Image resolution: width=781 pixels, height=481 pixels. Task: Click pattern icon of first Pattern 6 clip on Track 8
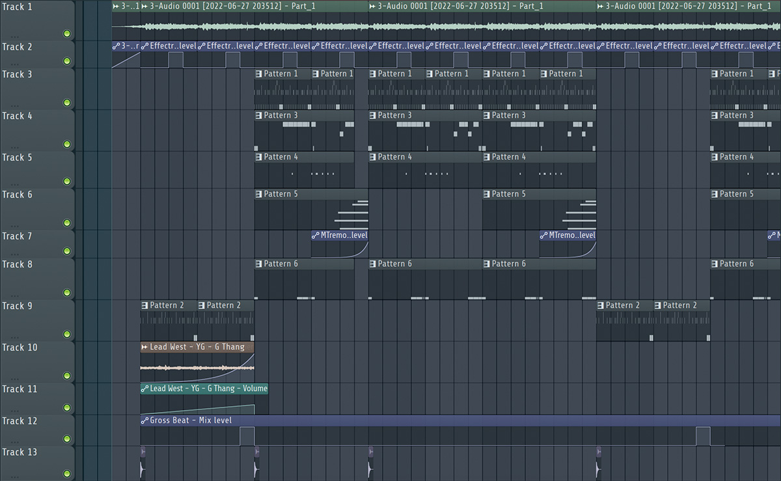click(258, 264)
